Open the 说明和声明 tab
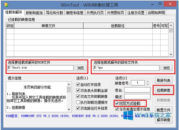179x130 pixels. pyautogui.click(x=156, y=13)
